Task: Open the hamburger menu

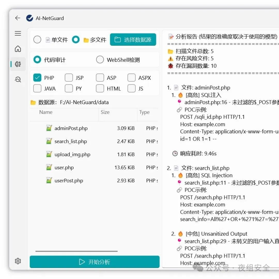Action: [x=18, y=33]
